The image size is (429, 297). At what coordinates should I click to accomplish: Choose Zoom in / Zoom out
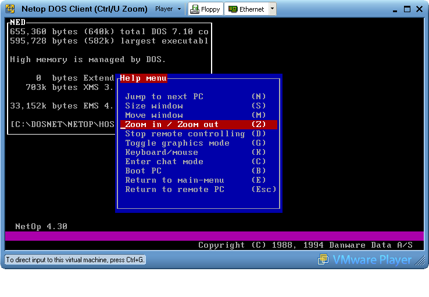click(x=199, y=125)
